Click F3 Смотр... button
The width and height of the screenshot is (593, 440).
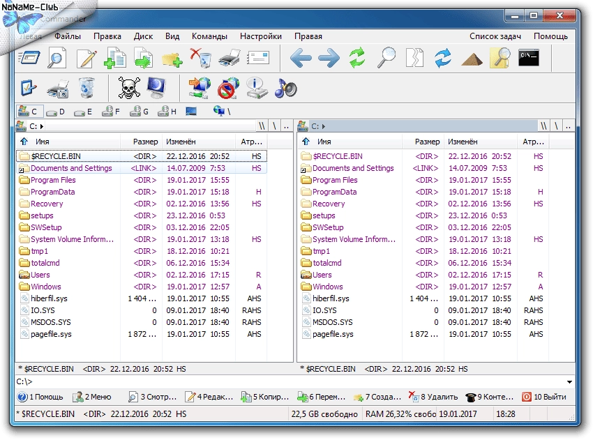click(x=152, y=397)
